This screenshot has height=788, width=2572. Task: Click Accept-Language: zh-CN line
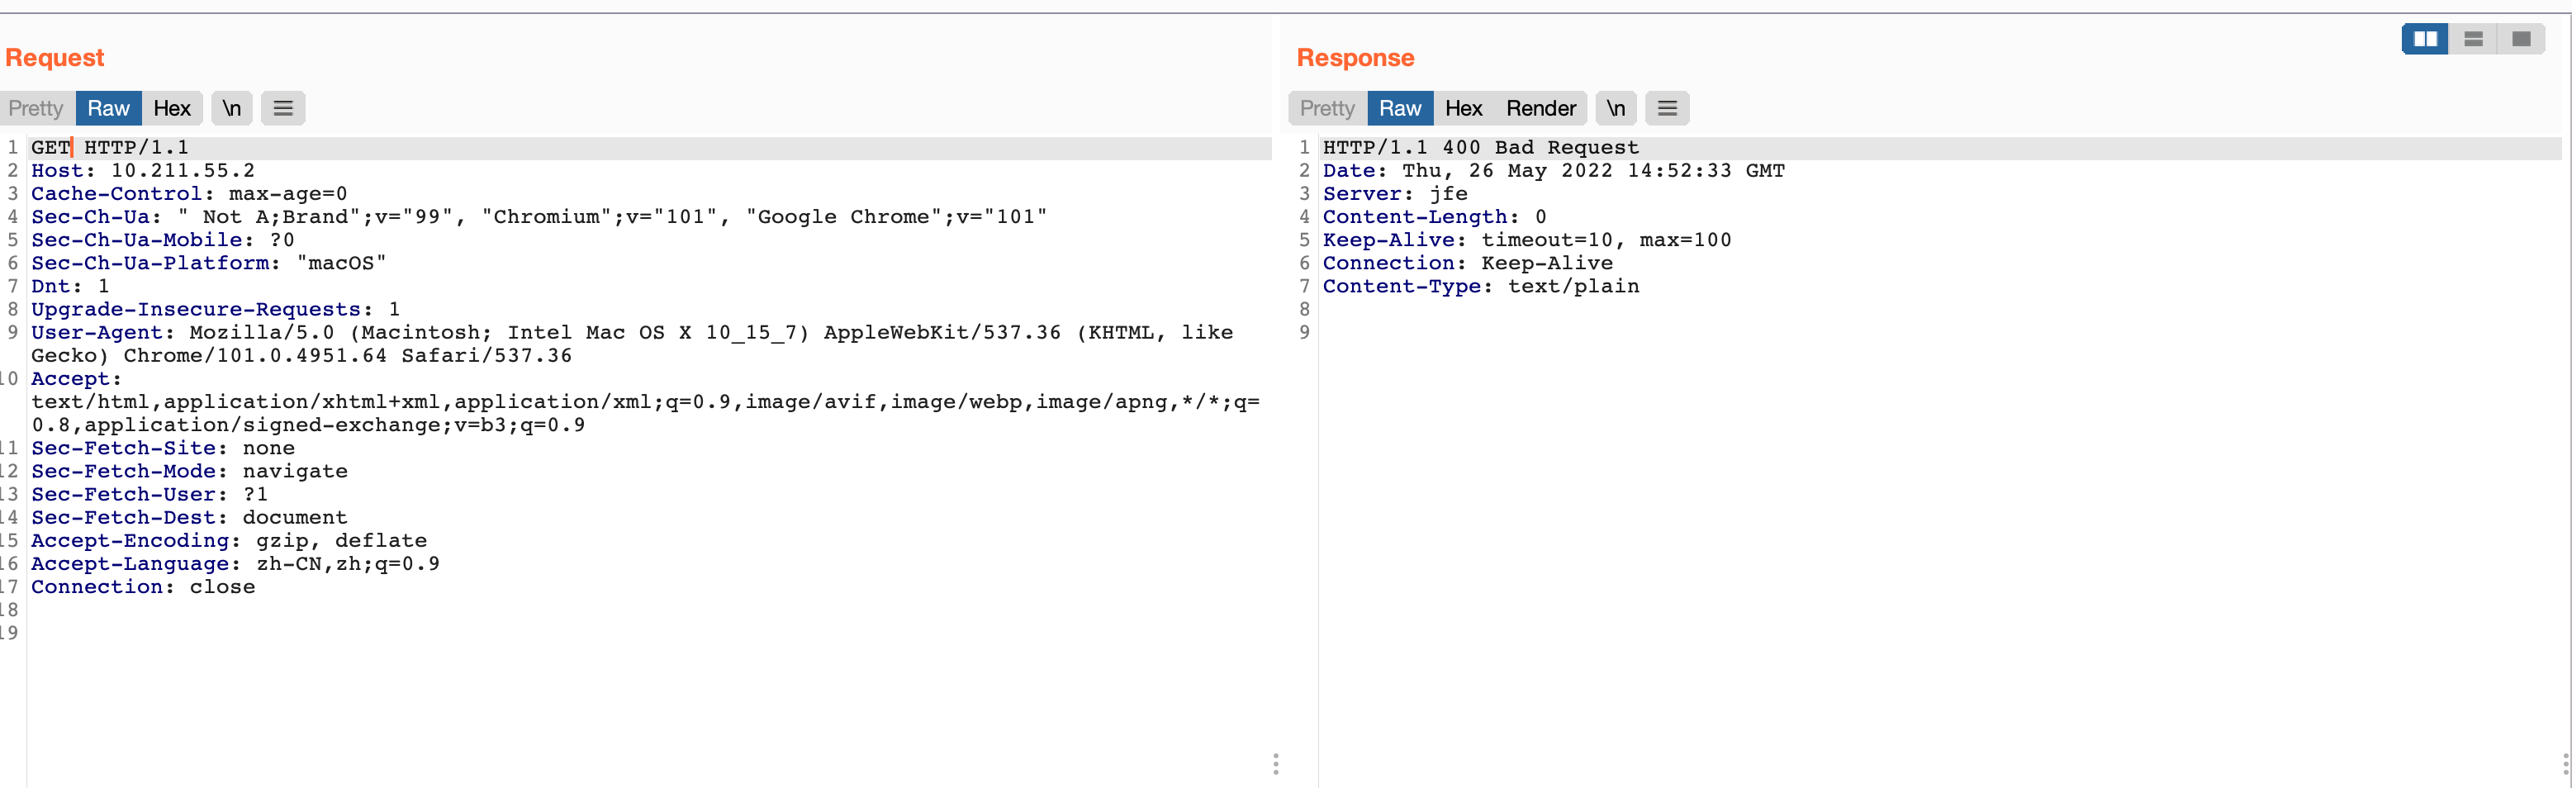[x=235, y=564]
